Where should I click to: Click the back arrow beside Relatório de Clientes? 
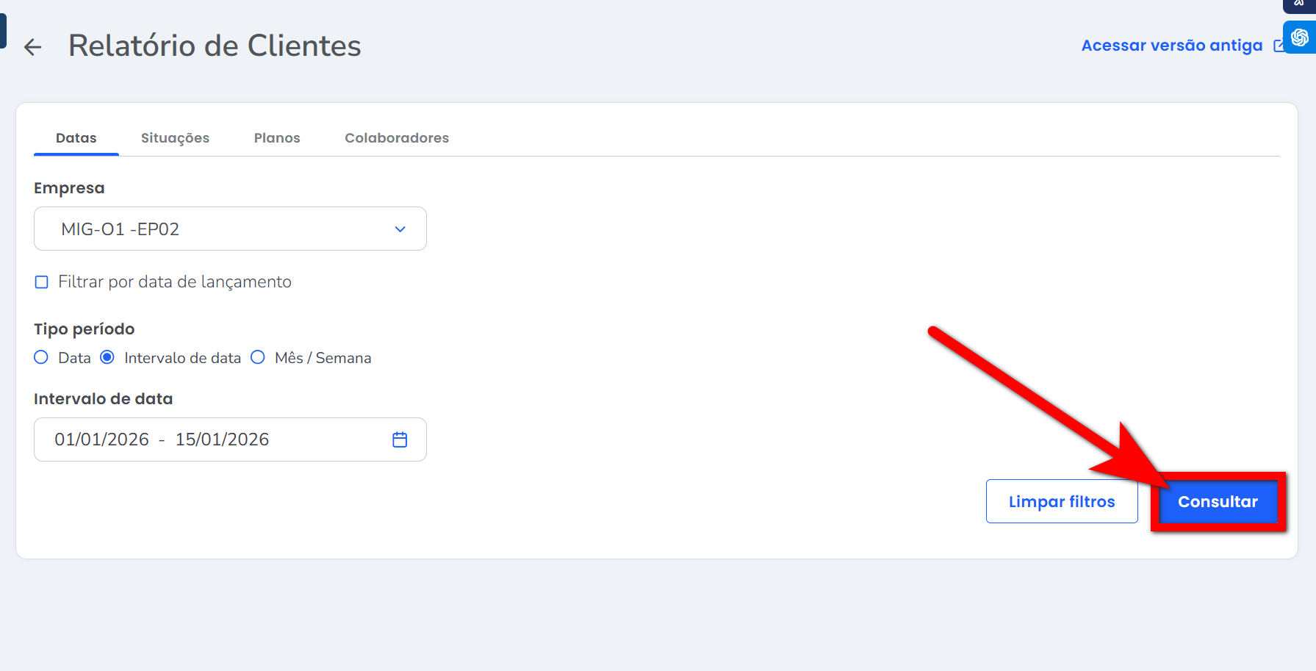tap(32, 48)
